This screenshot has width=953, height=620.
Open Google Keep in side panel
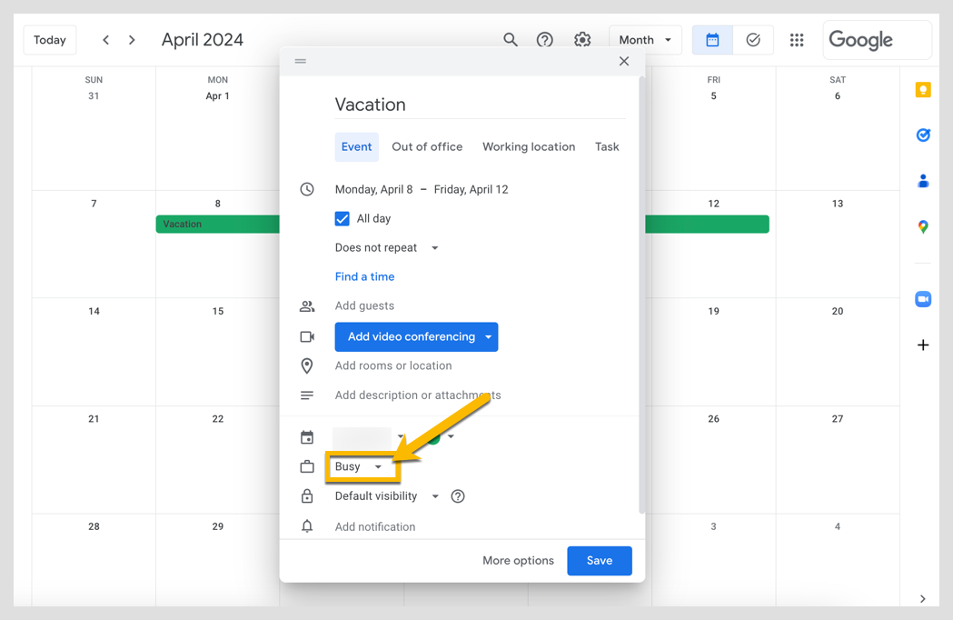(923, 89)
